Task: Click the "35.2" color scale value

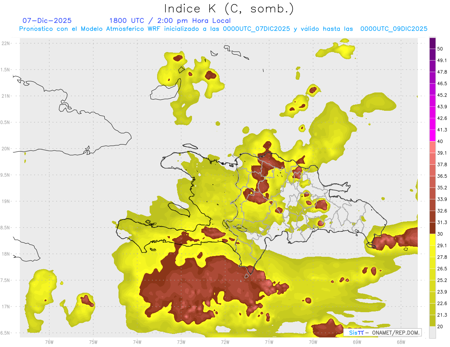Action: coord(442,188)
